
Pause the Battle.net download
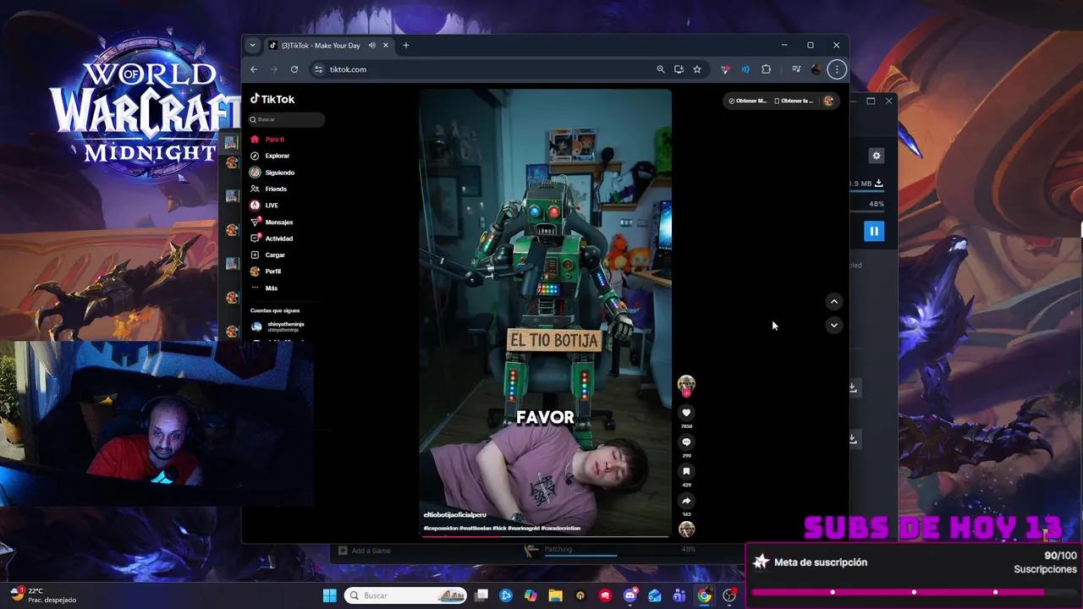(x=874, y=231)
